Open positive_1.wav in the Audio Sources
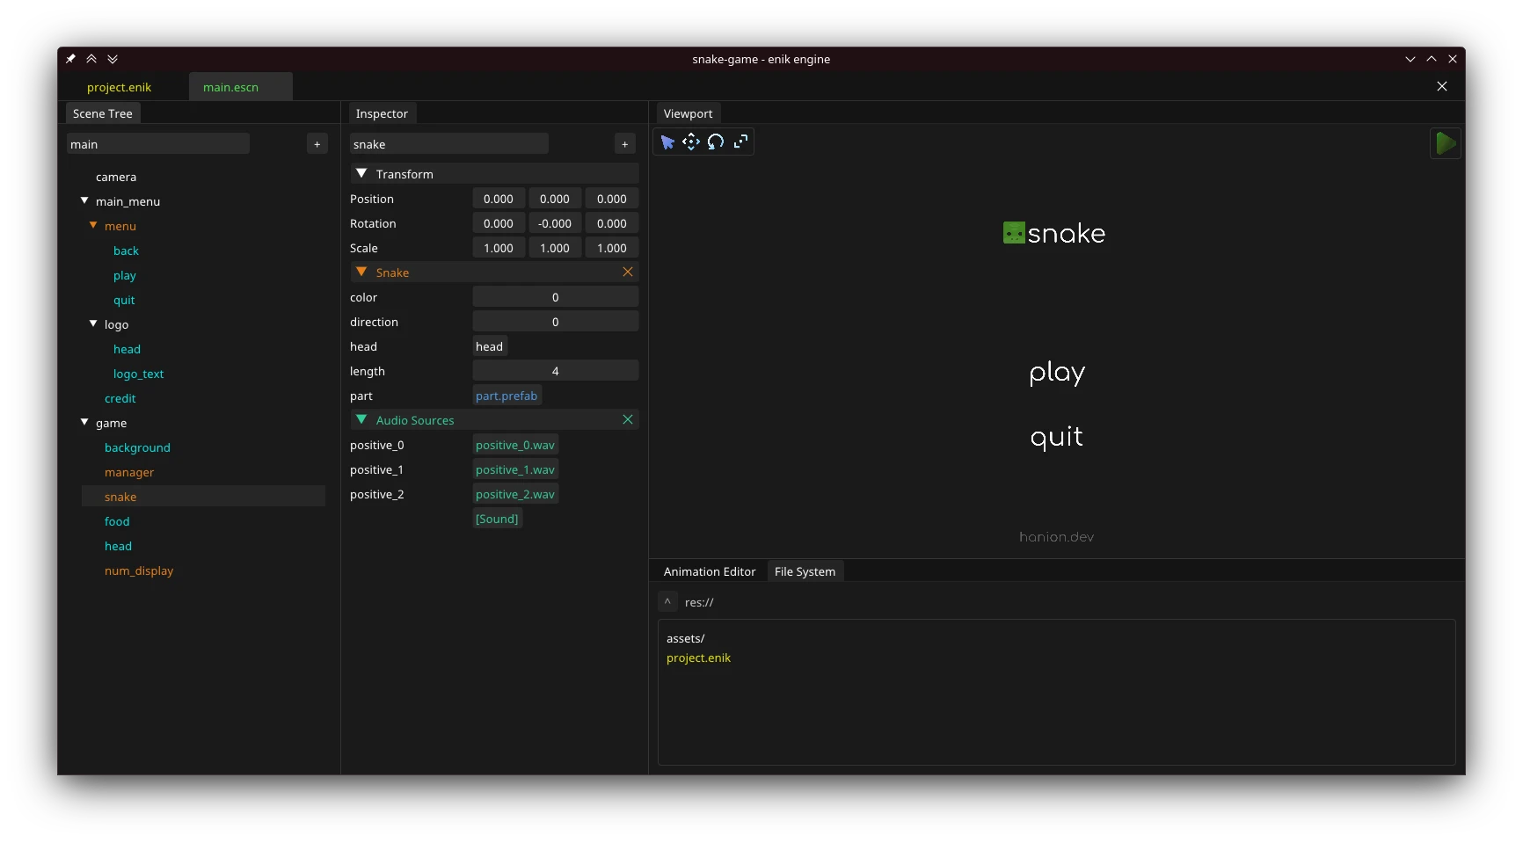Screen dimensions: 1523x843 coord(514,469)
